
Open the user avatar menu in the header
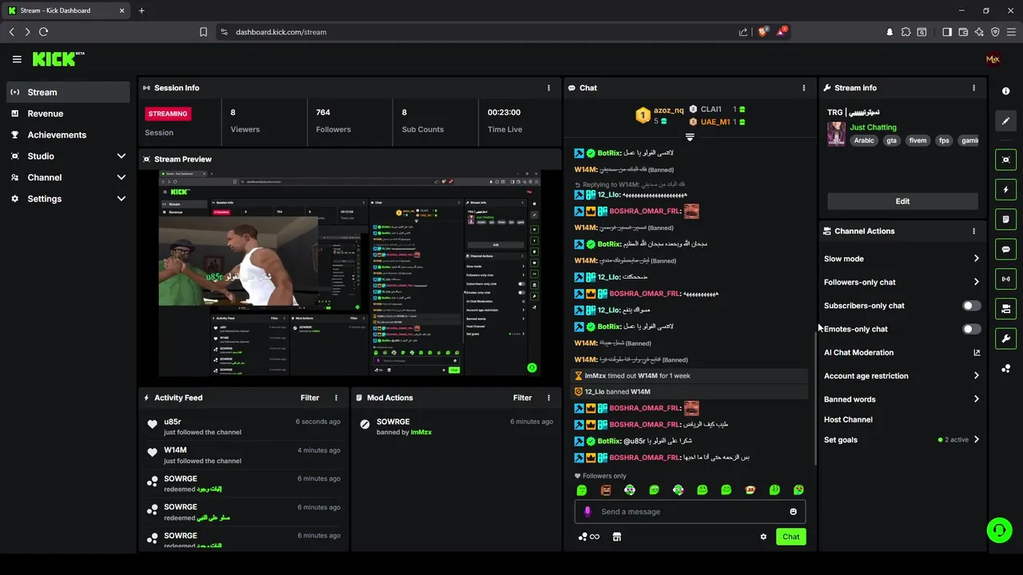click(x=993, y=59)
